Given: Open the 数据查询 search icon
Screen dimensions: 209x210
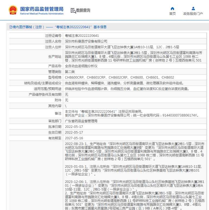Looking at the screenshot, I should [x=73, y=11].
